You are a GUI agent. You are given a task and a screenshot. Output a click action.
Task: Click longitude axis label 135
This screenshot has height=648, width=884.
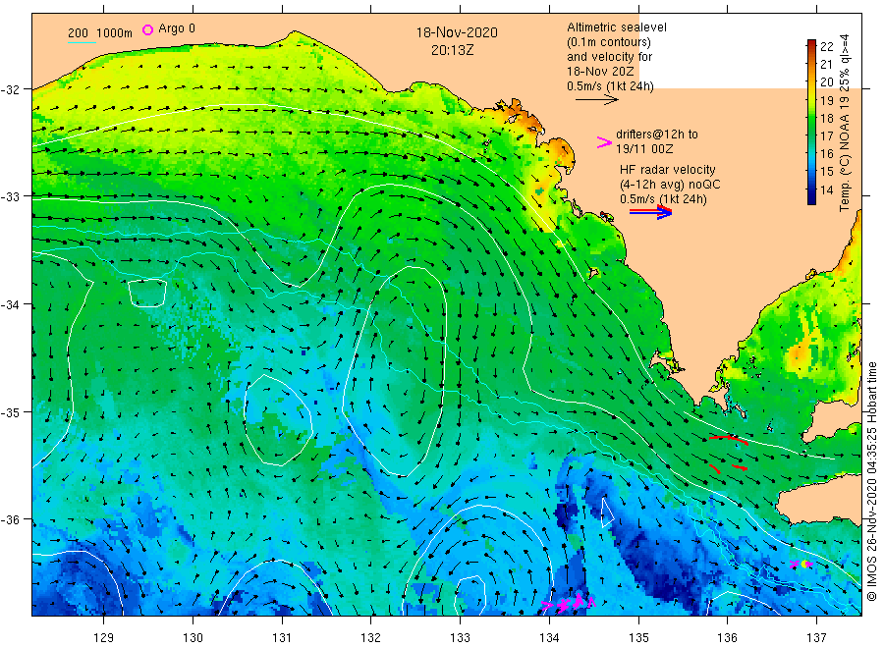tap(638, 637)
